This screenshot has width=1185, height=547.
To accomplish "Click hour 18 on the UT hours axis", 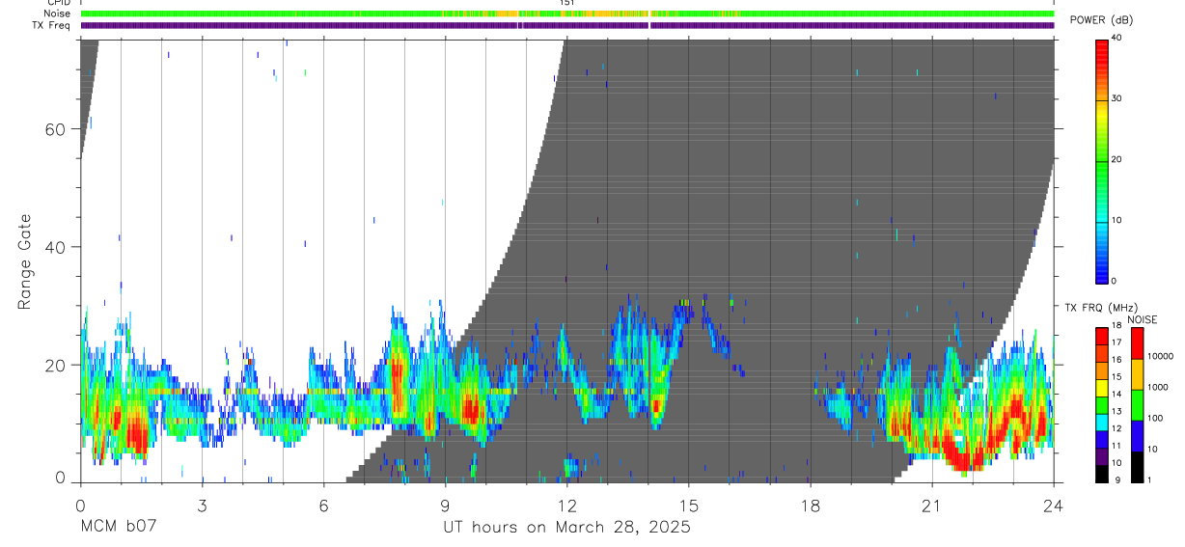I will 810,505.
